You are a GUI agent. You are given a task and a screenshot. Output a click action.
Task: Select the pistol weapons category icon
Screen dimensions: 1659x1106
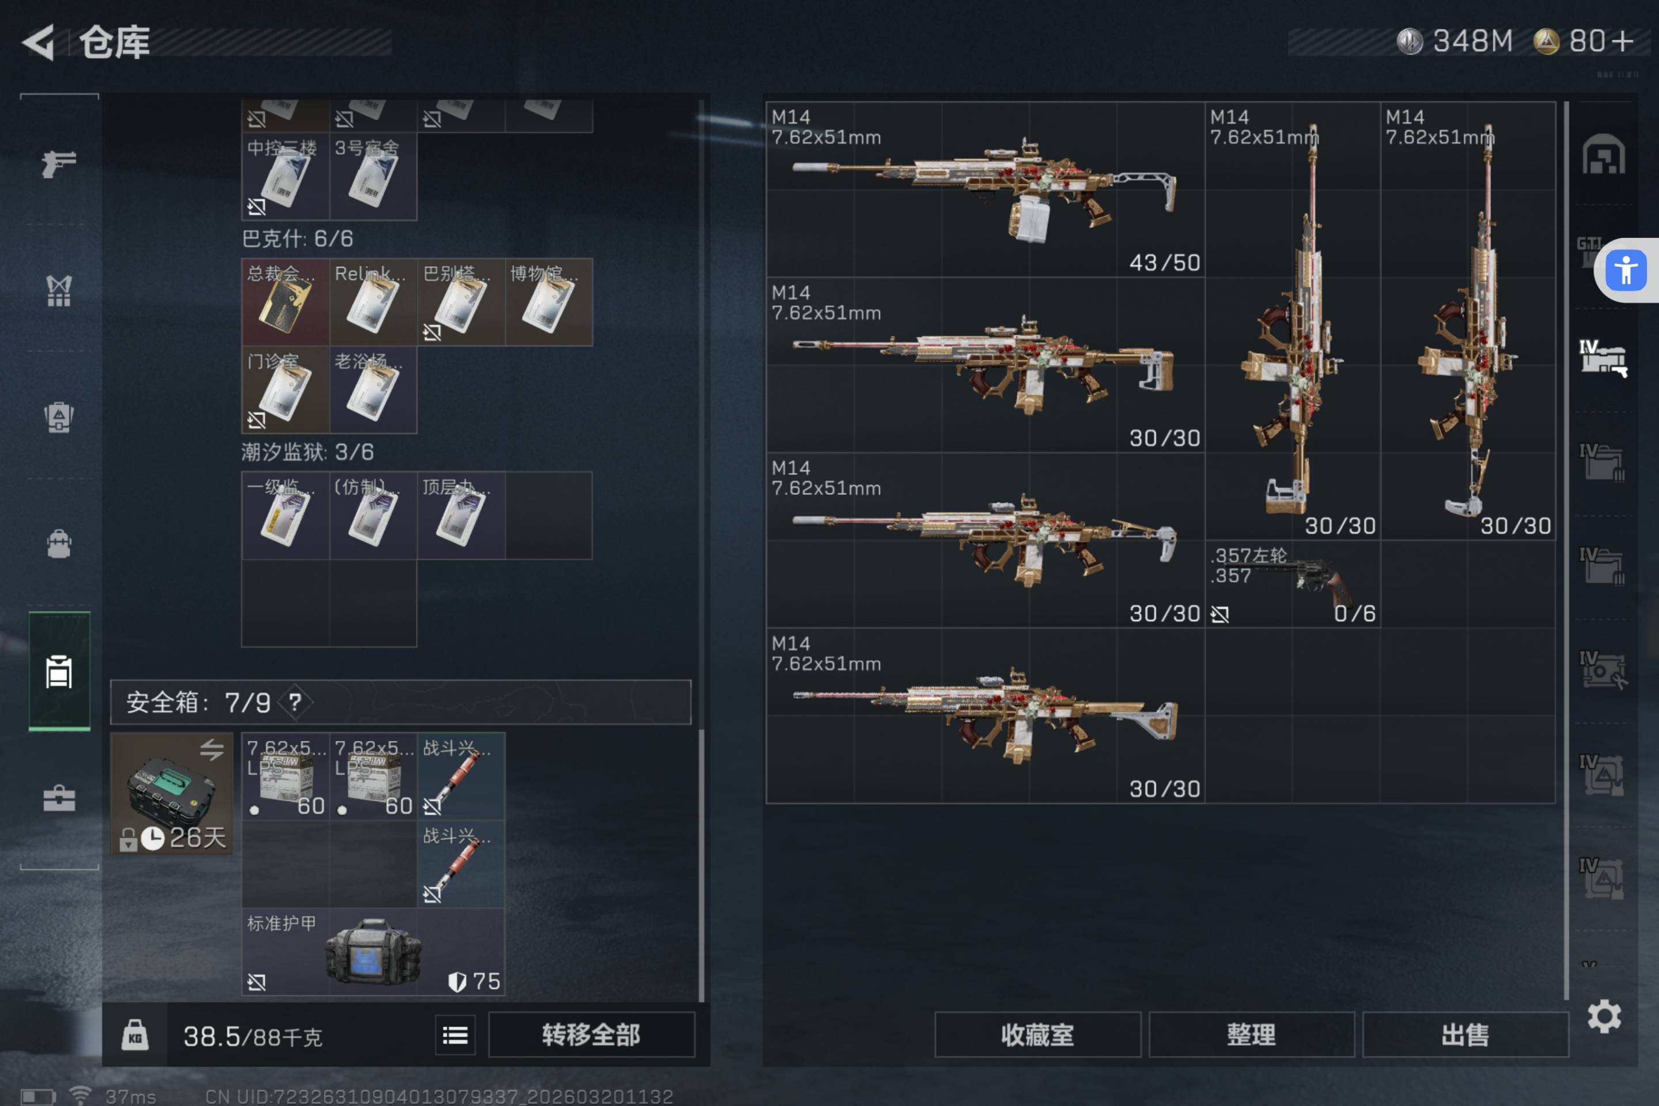pyautogui.click(x=59, y=164)
